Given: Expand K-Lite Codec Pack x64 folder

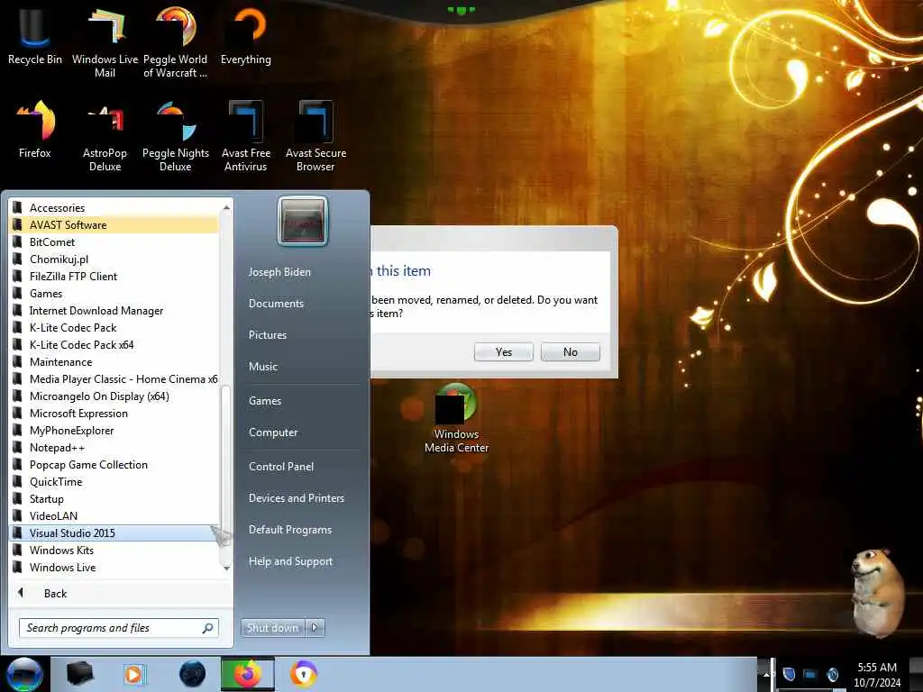Looking at the screenshot, I should click(x=114, y=344).
